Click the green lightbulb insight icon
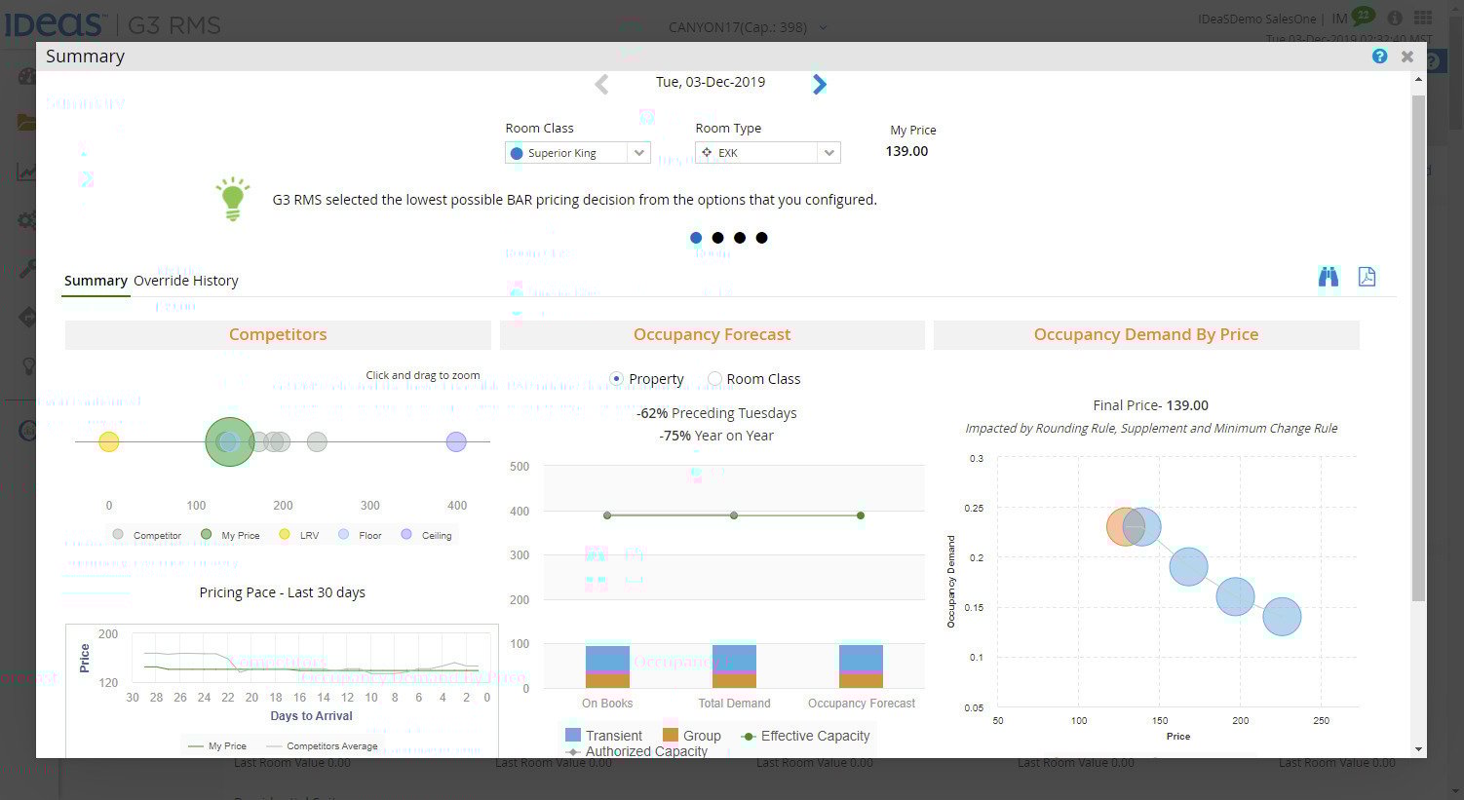The height and width of the screenshot is (800, 1464). click(232, 199)
